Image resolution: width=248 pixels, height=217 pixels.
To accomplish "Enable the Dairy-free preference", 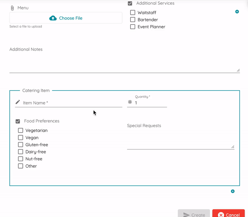I will pyautogui.click(x=20, y=152).
